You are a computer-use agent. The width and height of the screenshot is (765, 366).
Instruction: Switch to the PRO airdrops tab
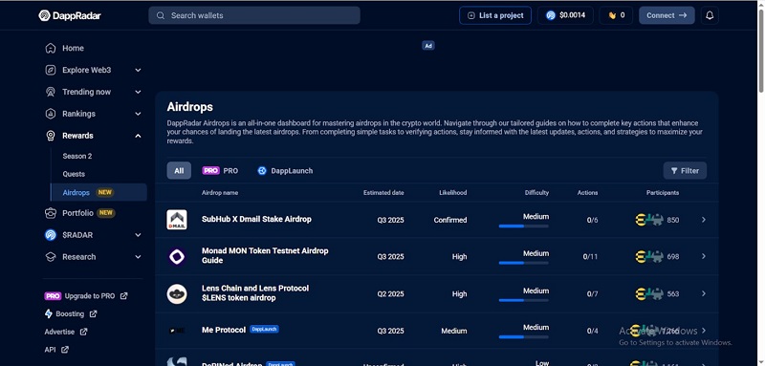(x=220, y=170)
